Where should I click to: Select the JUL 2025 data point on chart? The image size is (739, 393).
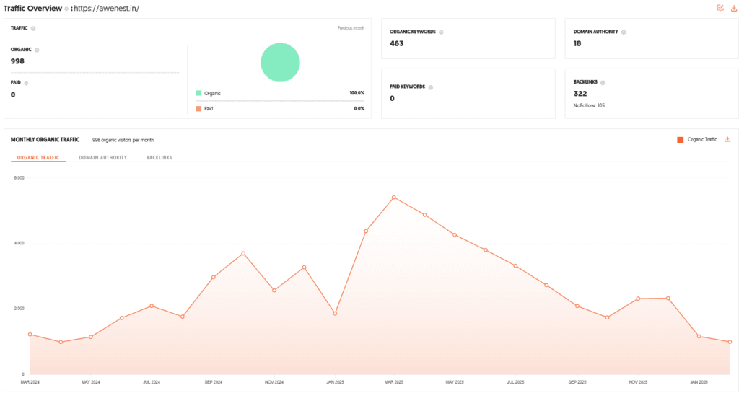pyautogui.click(x=515, y=266)
